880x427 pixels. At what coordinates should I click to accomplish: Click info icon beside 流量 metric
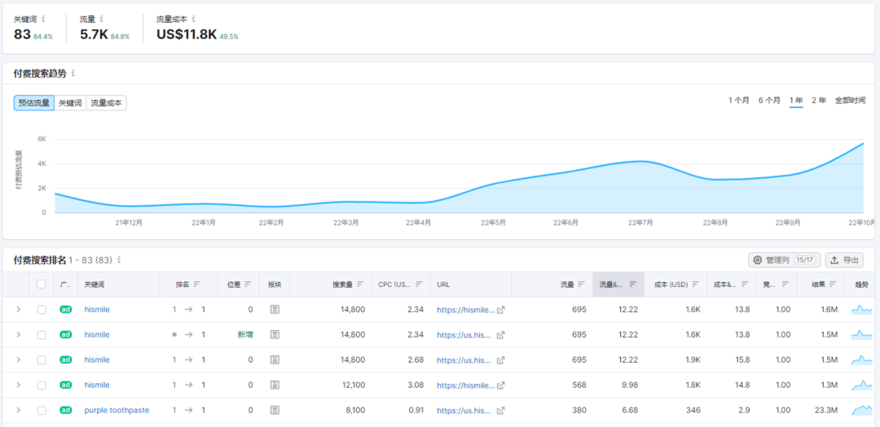pos(101,19)
